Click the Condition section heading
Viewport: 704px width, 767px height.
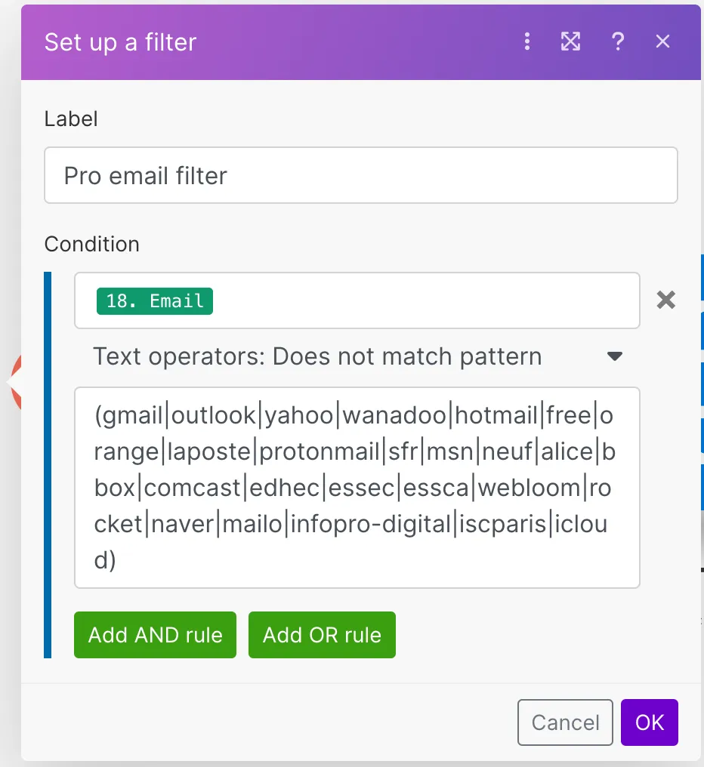tap(92, 244)
